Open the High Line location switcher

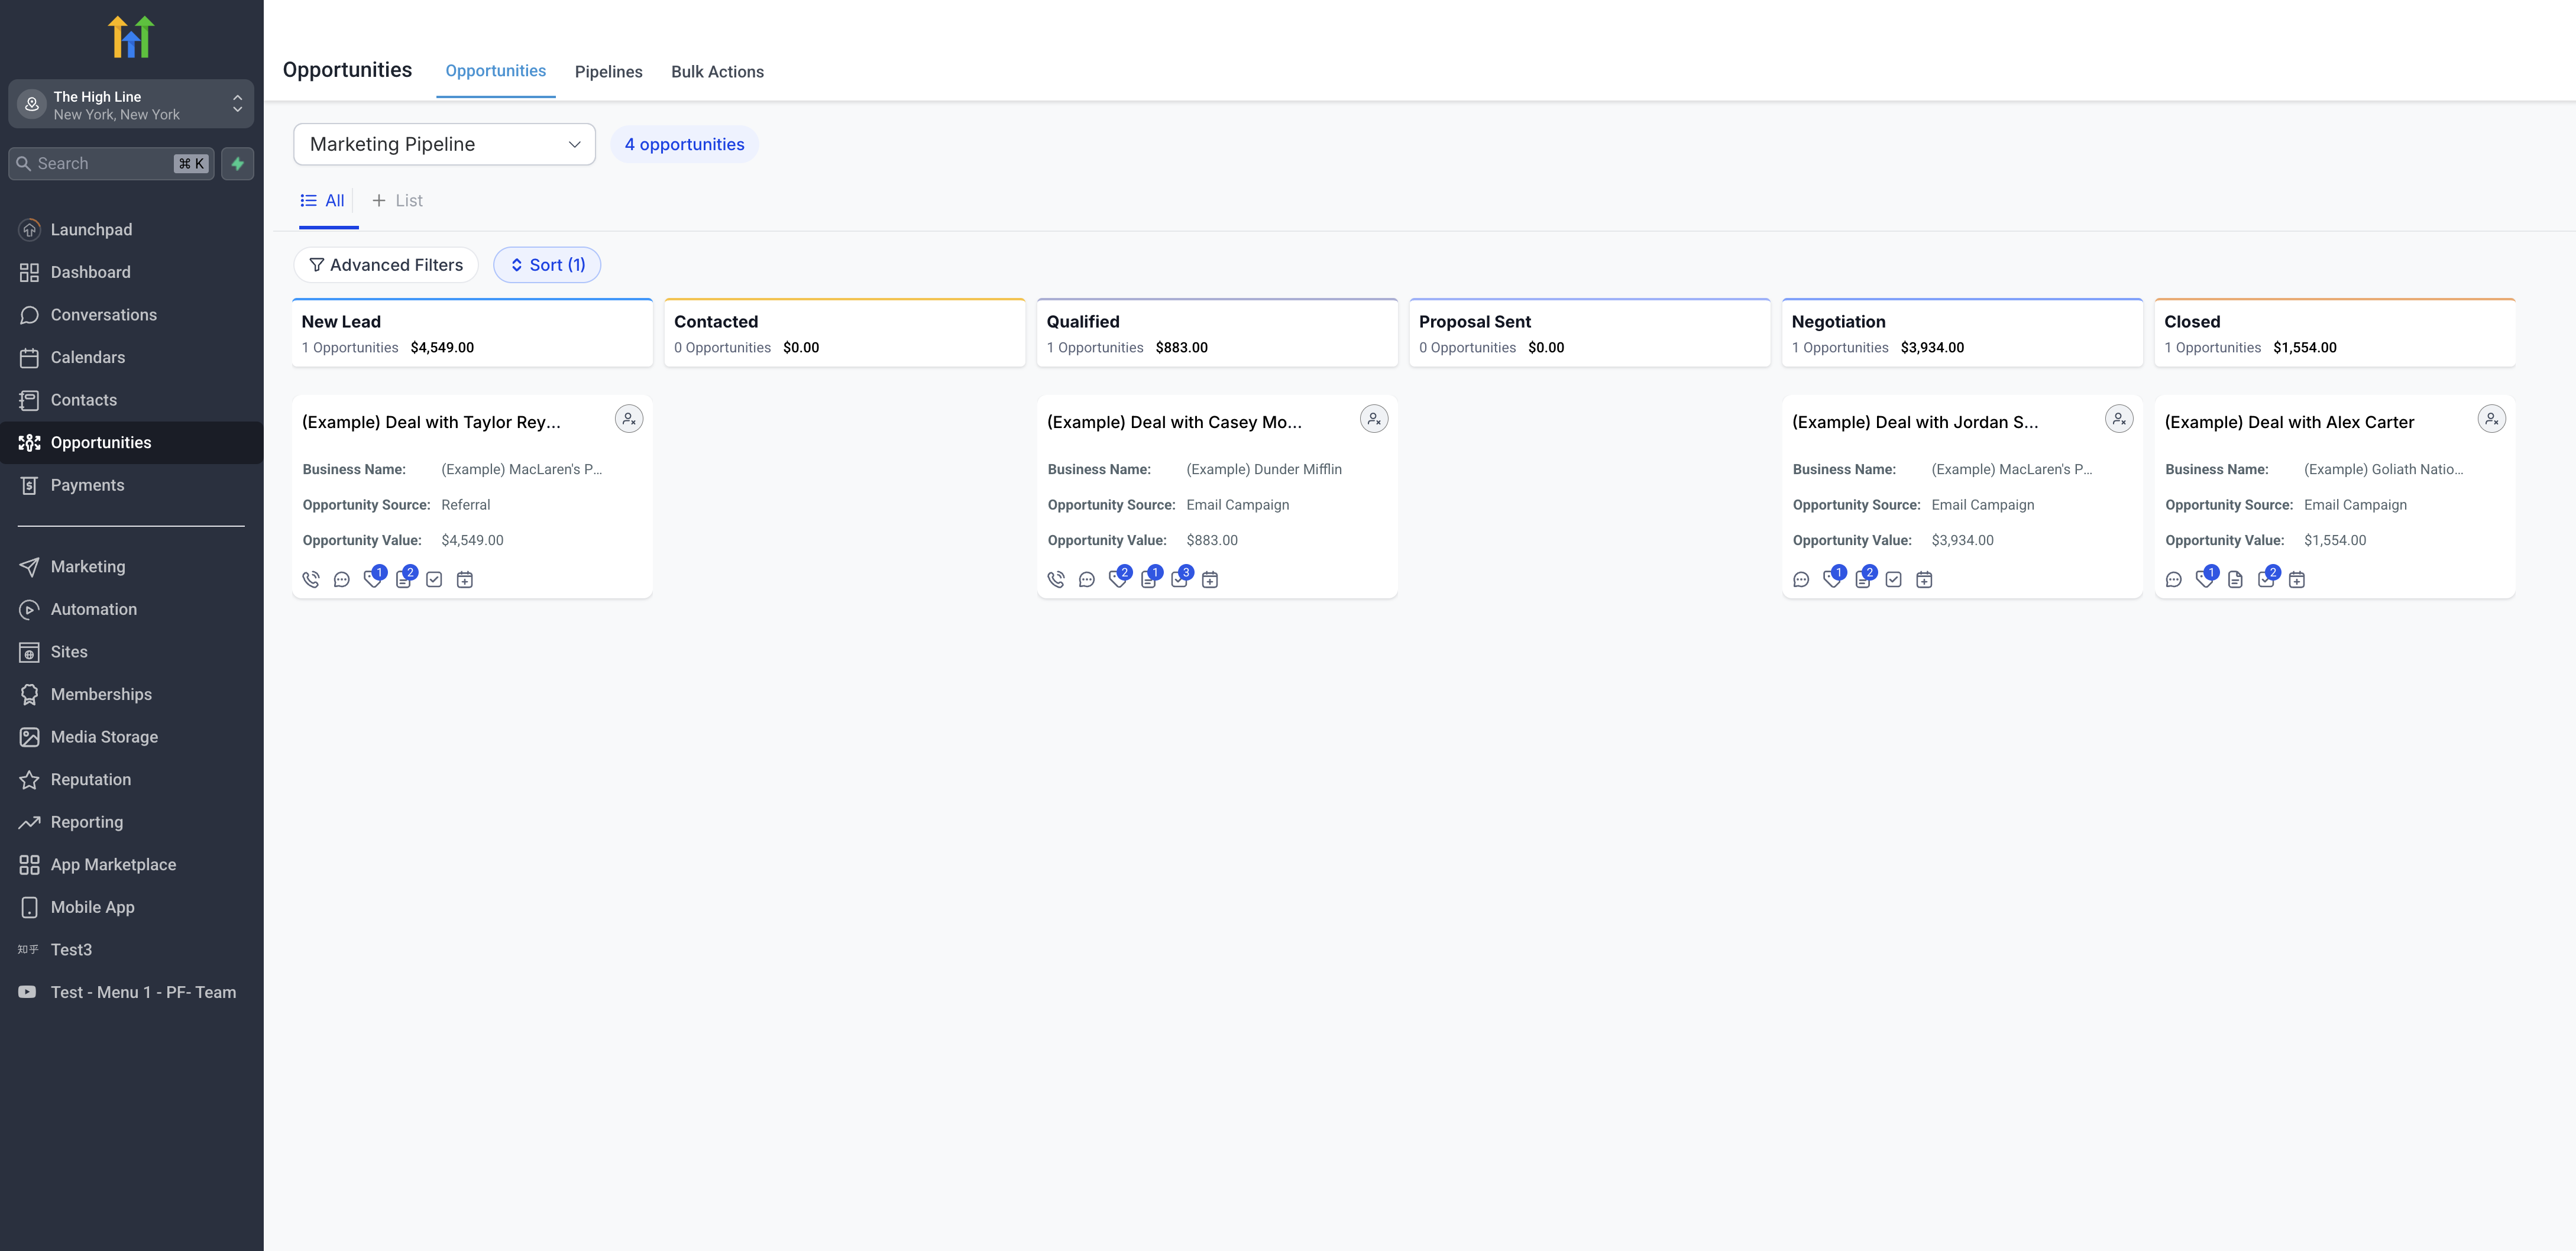pos(130,105)
